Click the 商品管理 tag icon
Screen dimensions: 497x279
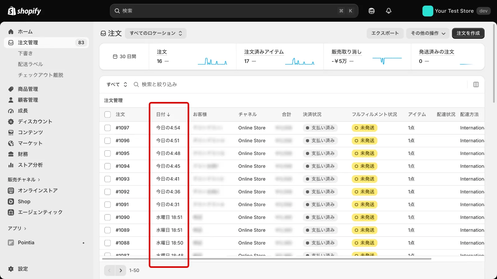pyautogui.click(x=11, y=89)
